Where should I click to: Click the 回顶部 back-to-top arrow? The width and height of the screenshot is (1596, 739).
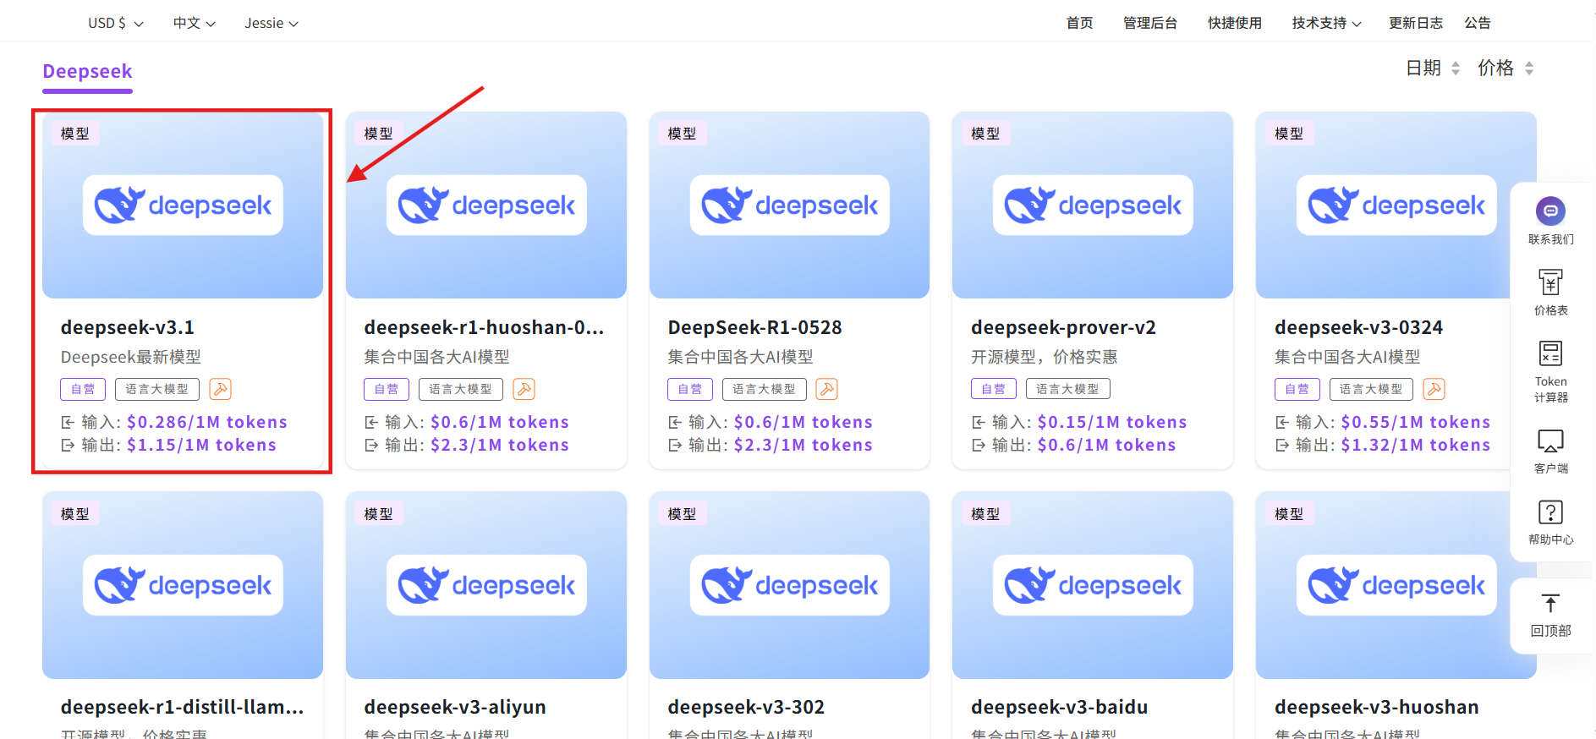point(1550,604)
